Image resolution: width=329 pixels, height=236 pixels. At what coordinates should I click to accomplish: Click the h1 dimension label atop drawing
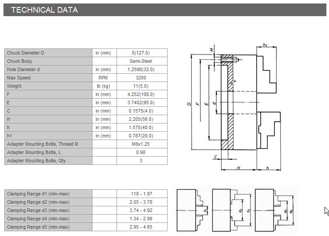tap(265, 44)
